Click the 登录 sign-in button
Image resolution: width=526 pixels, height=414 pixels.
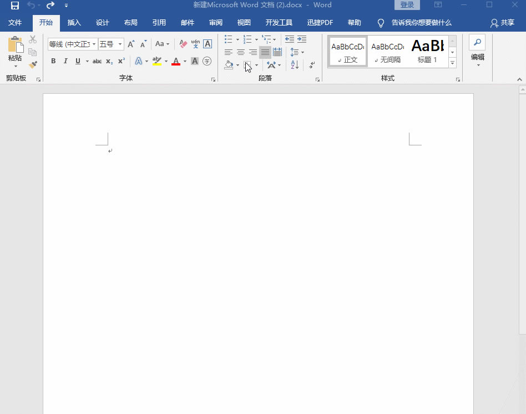407,5
